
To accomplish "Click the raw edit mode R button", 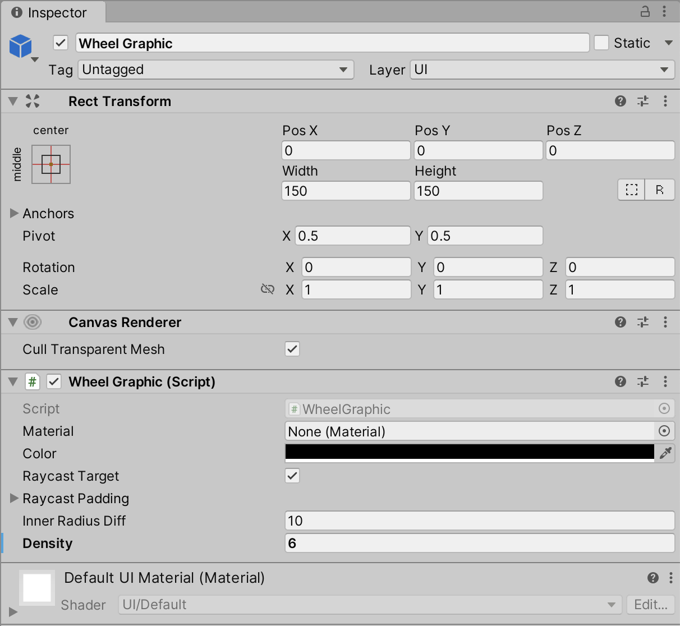I will (660, 190).
